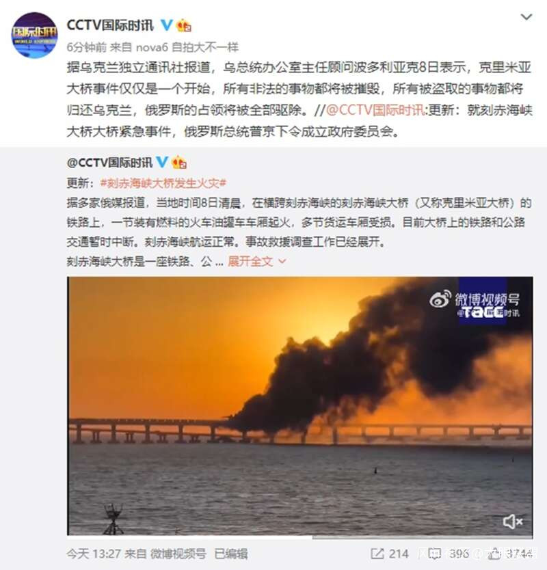The image size is (547, 570).
Task: Toggle the video mute speaker icon
Action: 513,521
